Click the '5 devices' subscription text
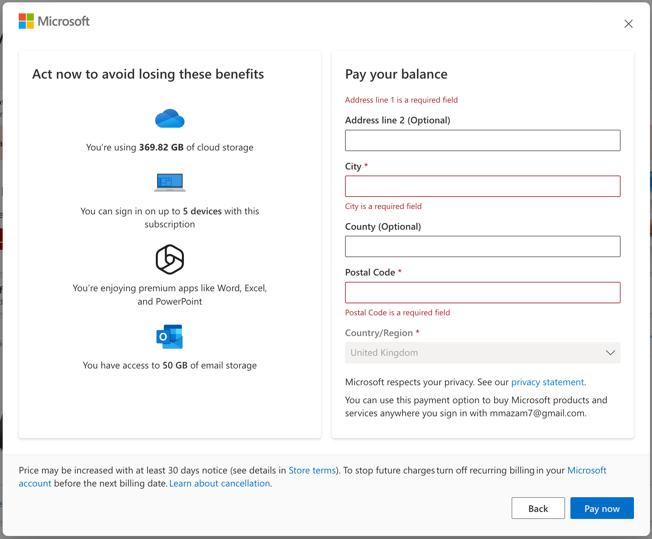The image size is (652, 539). coord(170,218)
